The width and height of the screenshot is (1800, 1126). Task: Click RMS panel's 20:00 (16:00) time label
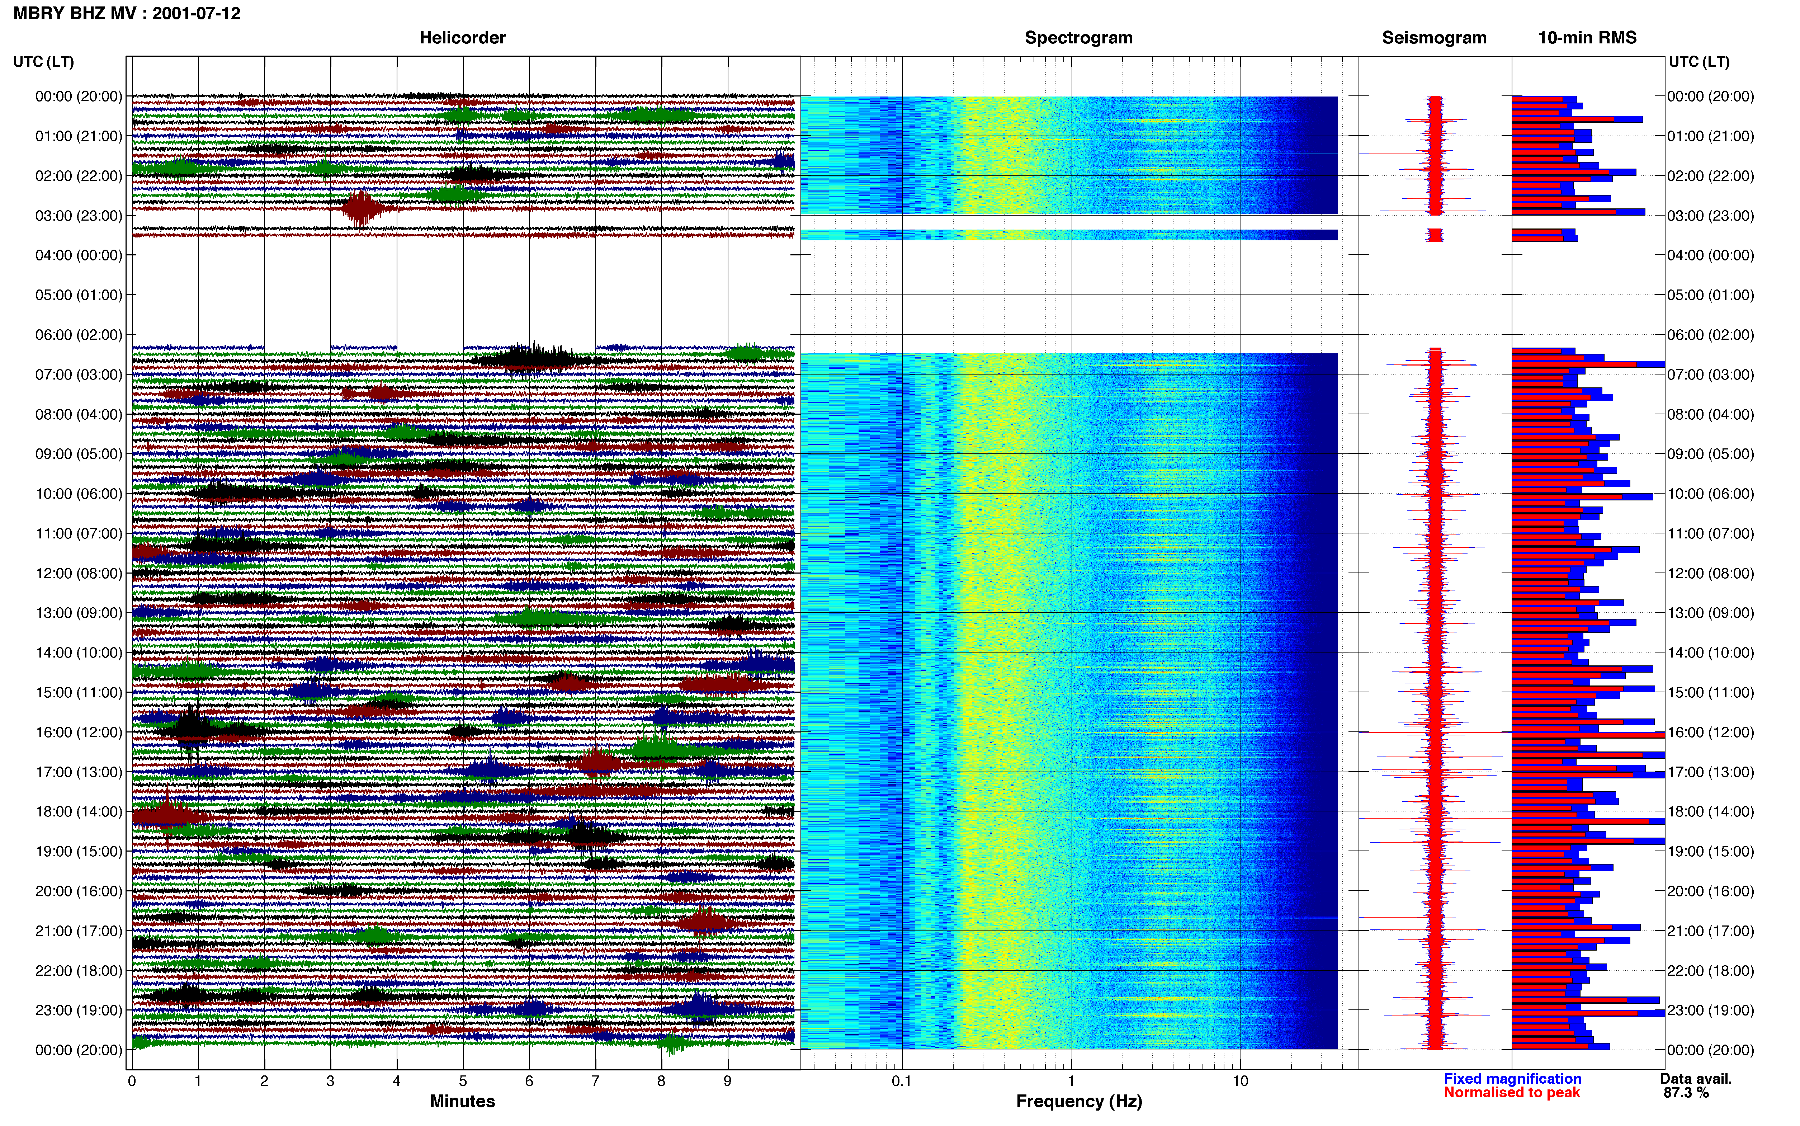click(1711, 891)
